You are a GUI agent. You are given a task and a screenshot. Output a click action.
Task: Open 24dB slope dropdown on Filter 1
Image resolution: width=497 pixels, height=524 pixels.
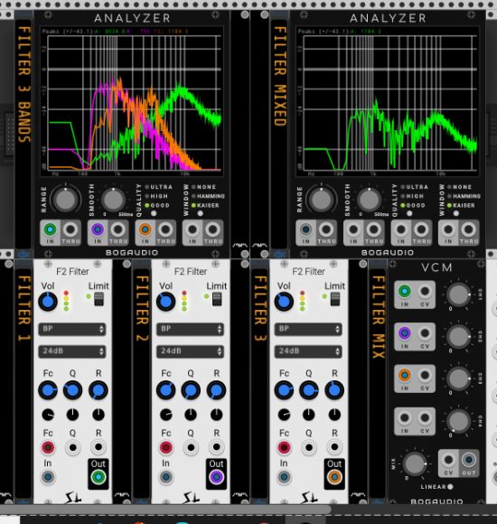pyautogui.click(x=72, y=351)
